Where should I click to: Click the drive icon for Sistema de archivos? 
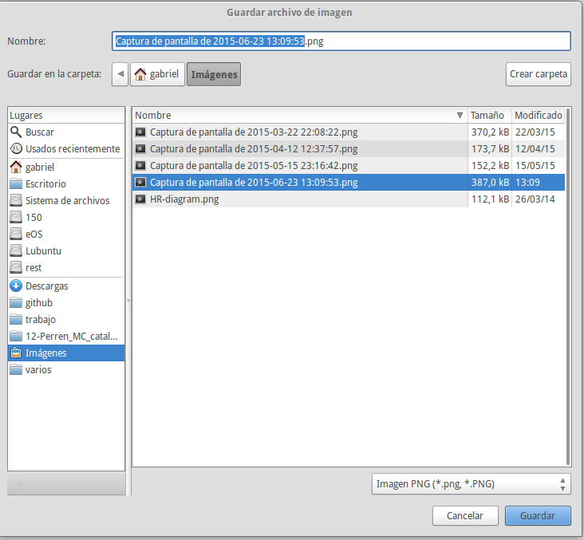[x=16, y=200]
